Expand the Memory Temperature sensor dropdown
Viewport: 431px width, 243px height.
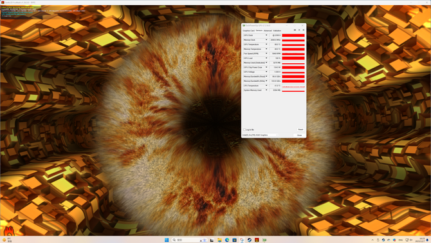coord(266,49)
